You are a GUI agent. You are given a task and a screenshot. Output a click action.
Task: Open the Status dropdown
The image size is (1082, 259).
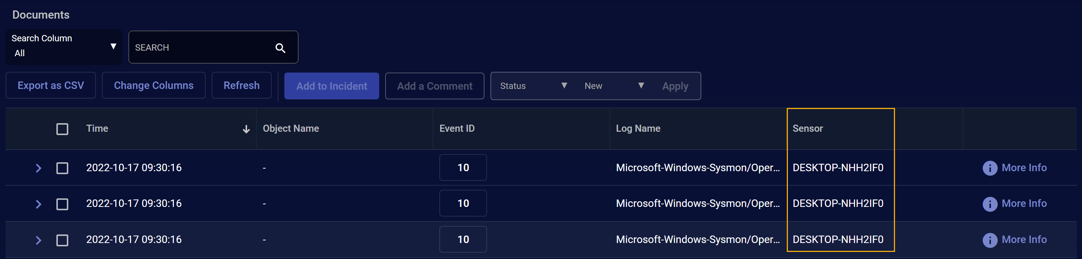pyautogui.click(x=533, y=86)
